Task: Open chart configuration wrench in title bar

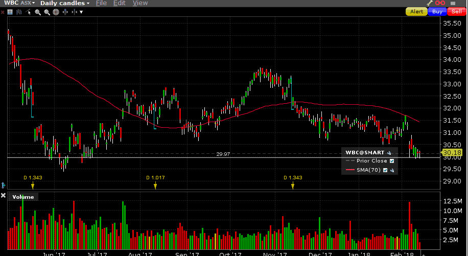Action: click(x=430, y=3)
